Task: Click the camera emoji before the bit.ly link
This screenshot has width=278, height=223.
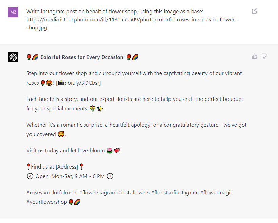Action: pyautogui.click(x=61, y=83)
